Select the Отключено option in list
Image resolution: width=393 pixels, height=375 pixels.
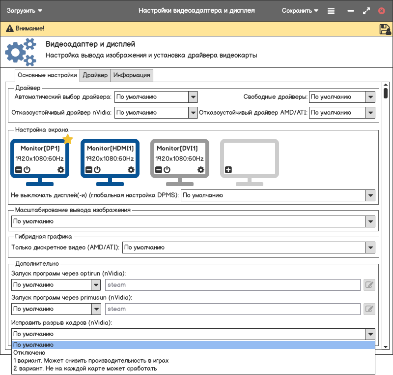click(29, 353)
